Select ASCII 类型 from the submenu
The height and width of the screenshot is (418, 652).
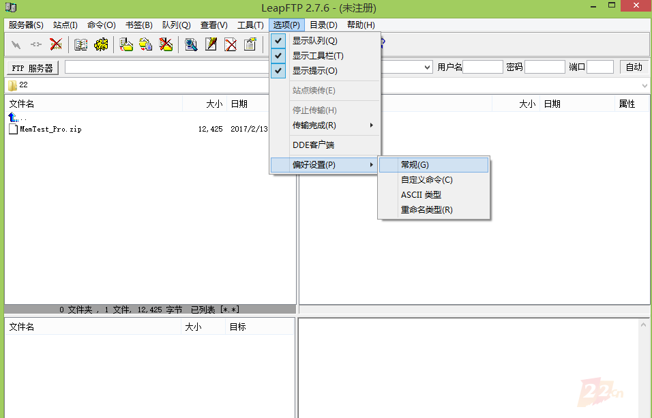(x=434, y=194)
